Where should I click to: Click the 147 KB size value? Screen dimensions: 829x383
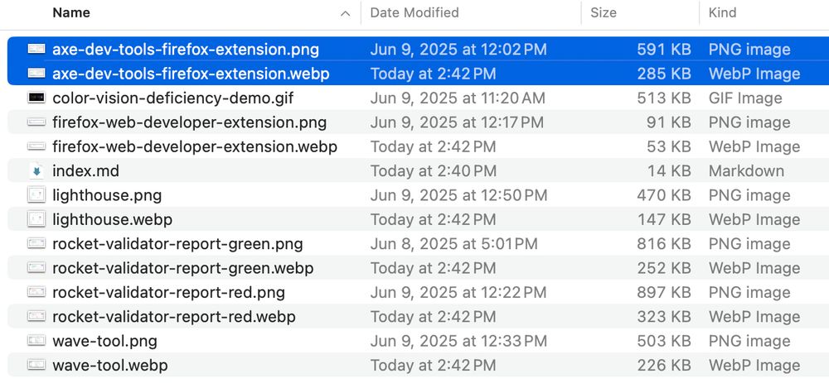tap(664, 219)
